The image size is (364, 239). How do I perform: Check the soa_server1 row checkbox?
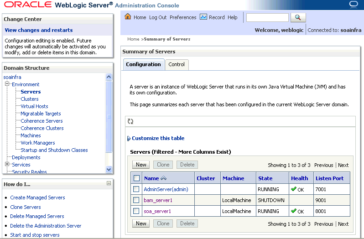pyautogui.click(x=136, y=211)
